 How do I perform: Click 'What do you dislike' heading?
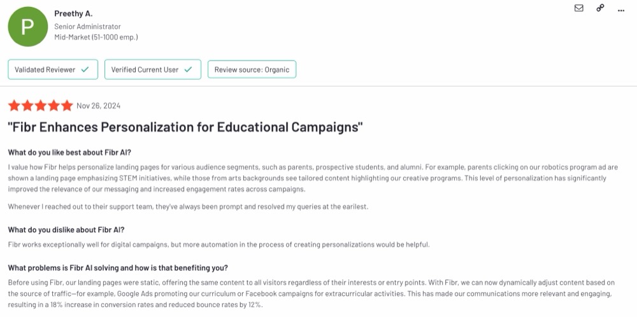(66, 230)
